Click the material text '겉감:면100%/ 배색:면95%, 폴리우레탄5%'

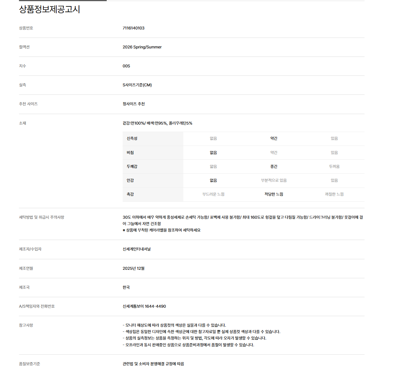click(157, 123)
